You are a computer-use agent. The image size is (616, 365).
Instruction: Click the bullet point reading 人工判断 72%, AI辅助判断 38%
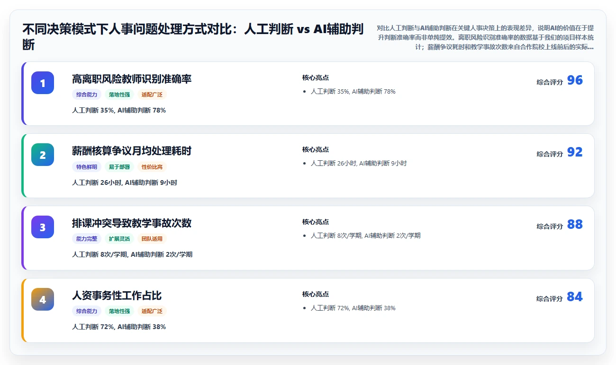tap(353, 308)
